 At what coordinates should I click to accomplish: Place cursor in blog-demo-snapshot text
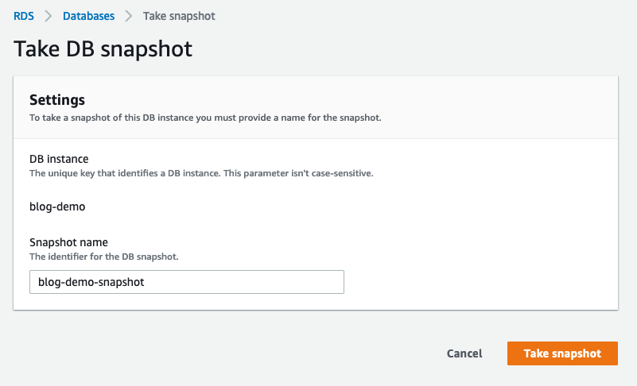[91, 282]
